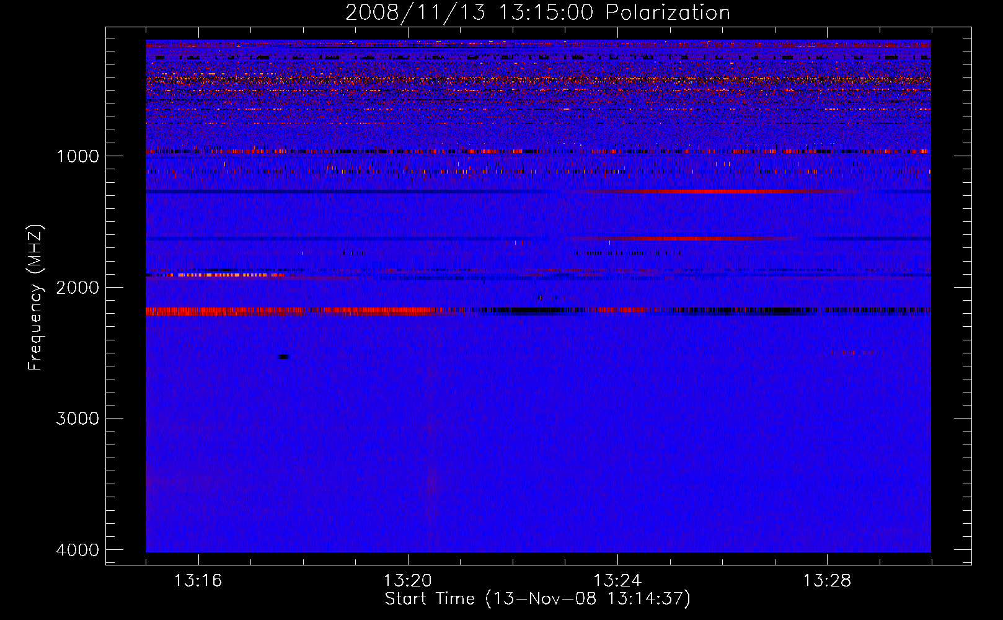Select the 'Frequency (MHZ)' axis label
Image resolution: width=1003 pixels, height=620 pixels.
pos(35,298)
